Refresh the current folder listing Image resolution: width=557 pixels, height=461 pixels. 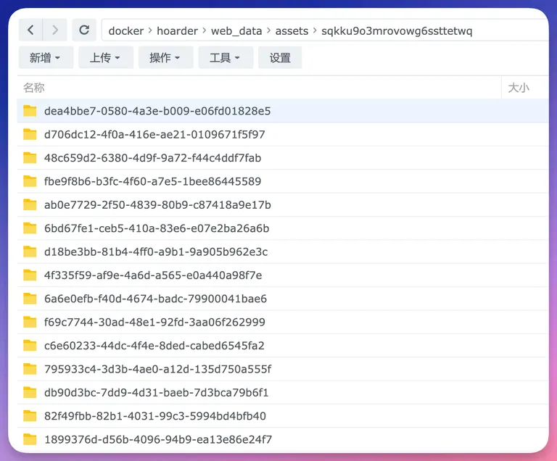point(84,30)
